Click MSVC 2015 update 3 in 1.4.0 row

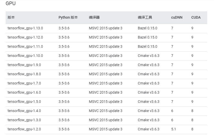point(105,111)
